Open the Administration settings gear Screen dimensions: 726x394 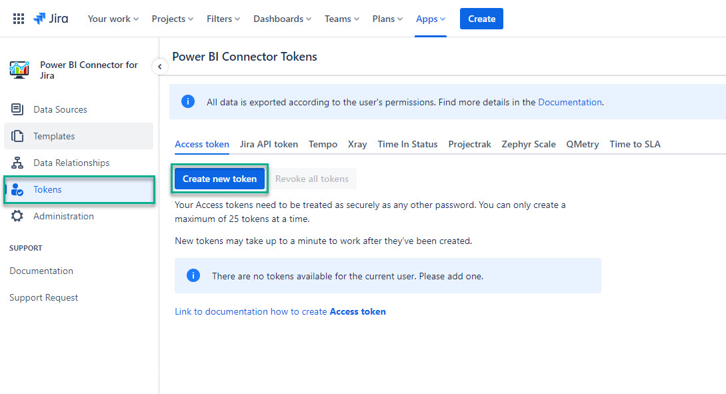(x=63, y=215)
